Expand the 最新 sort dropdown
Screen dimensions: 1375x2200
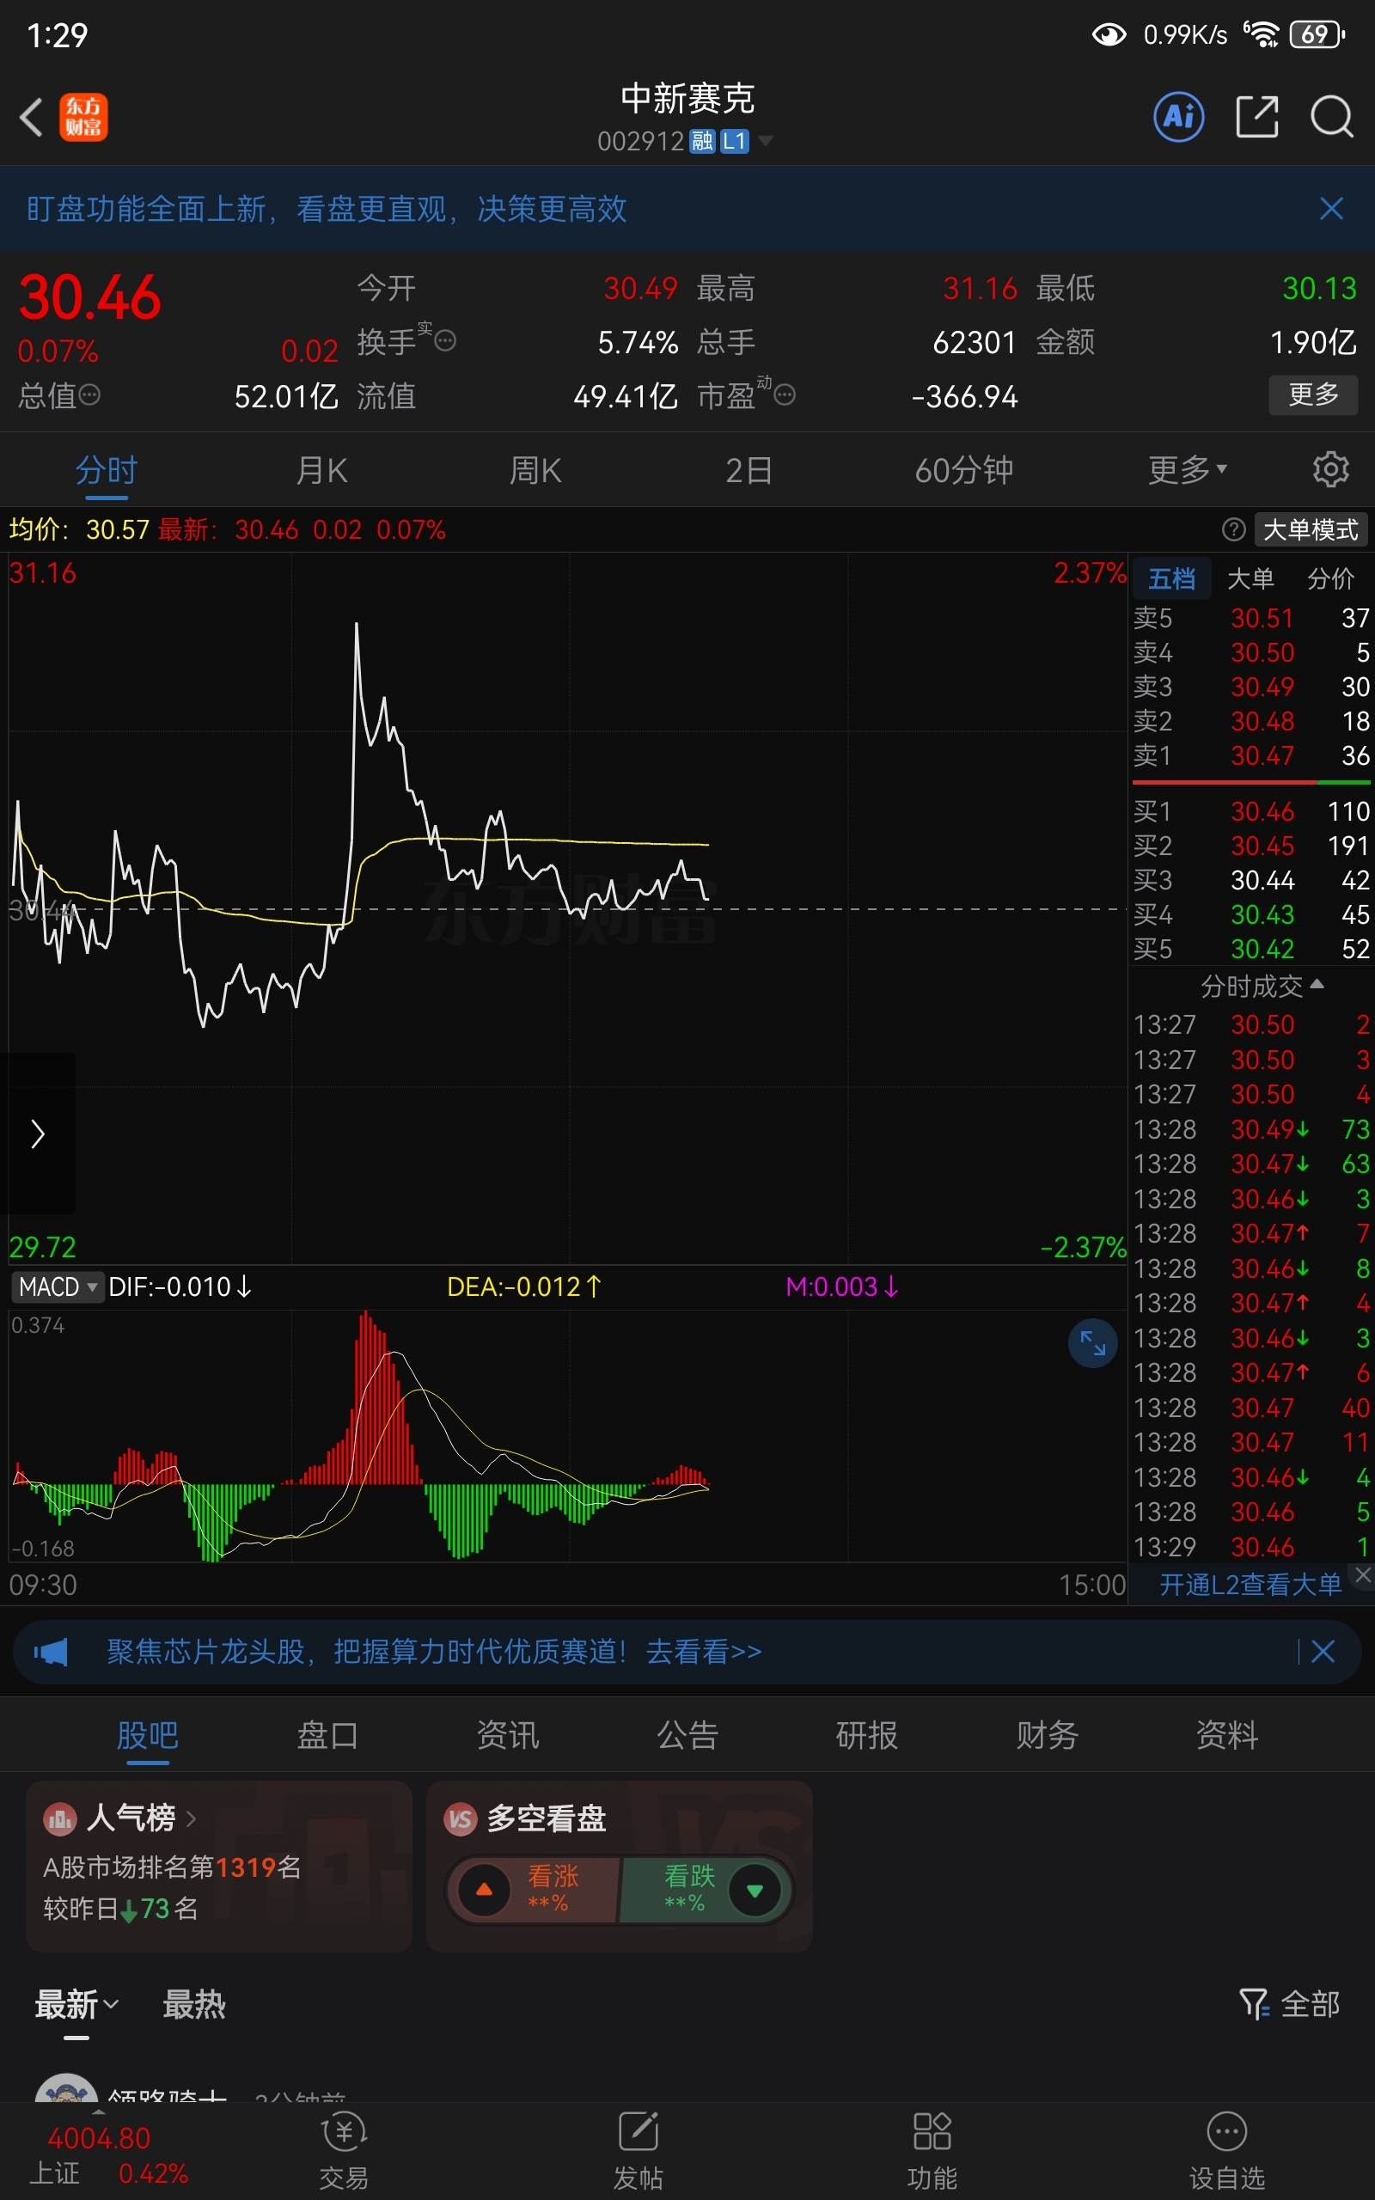(x=76, y=2004)
